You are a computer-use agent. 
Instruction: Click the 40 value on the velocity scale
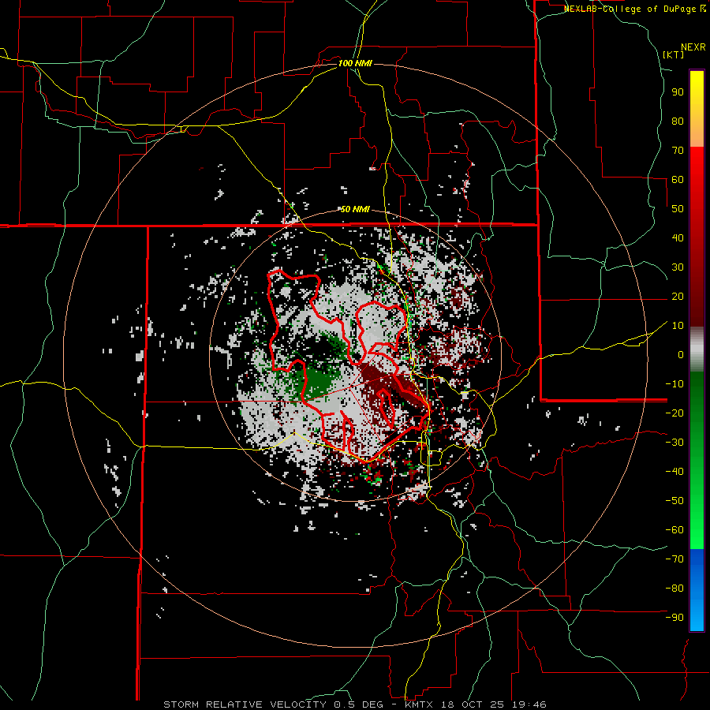[x=678, y=238]
